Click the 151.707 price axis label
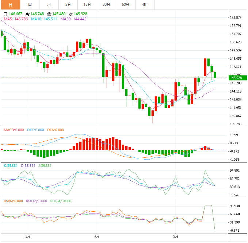The image size is (248, 243). click(x=236, y=34)
